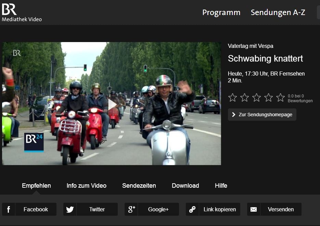Open Sendungen A-Z in the header

pos(278,13)
